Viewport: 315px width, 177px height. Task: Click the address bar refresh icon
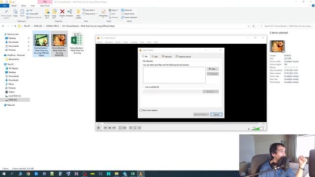click(253, 26)
